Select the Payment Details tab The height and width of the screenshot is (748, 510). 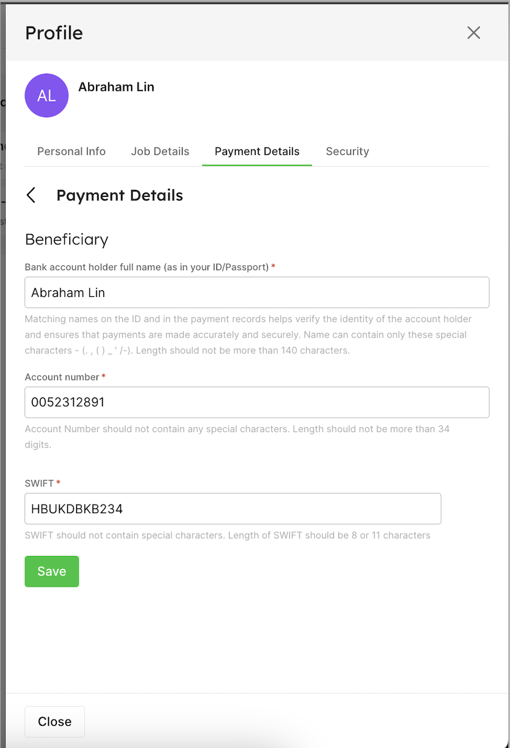pos(257,151)
